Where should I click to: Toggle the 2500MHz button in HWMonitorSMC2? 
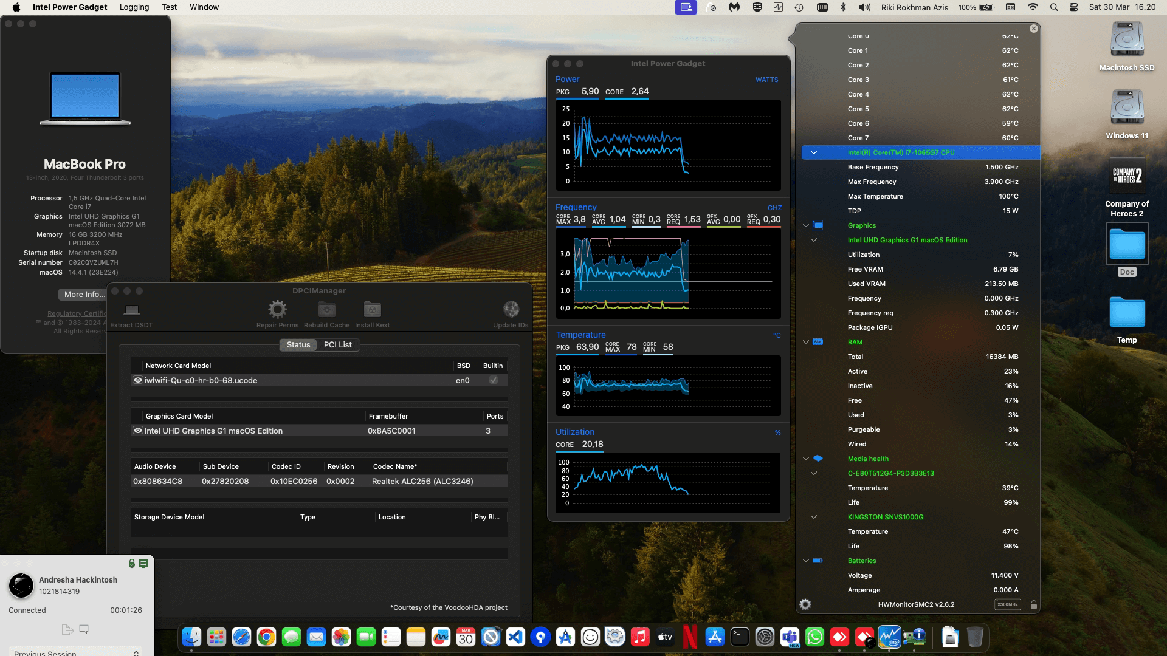click(x=1007, y=604)
